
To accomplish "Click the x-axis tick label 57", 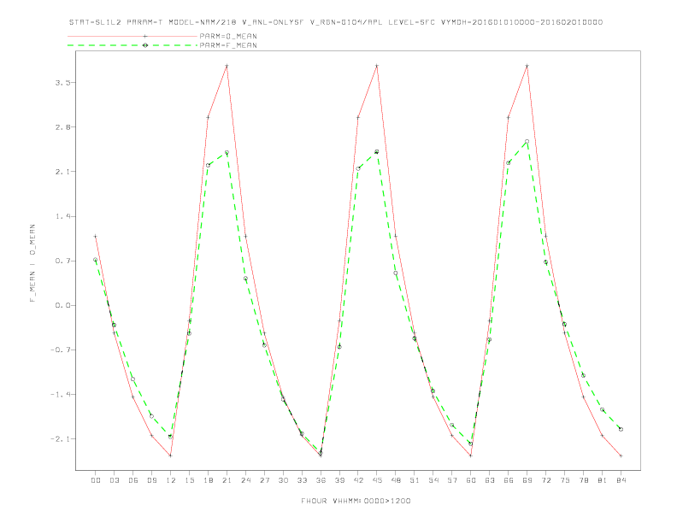I will click(x=452, y=480).
